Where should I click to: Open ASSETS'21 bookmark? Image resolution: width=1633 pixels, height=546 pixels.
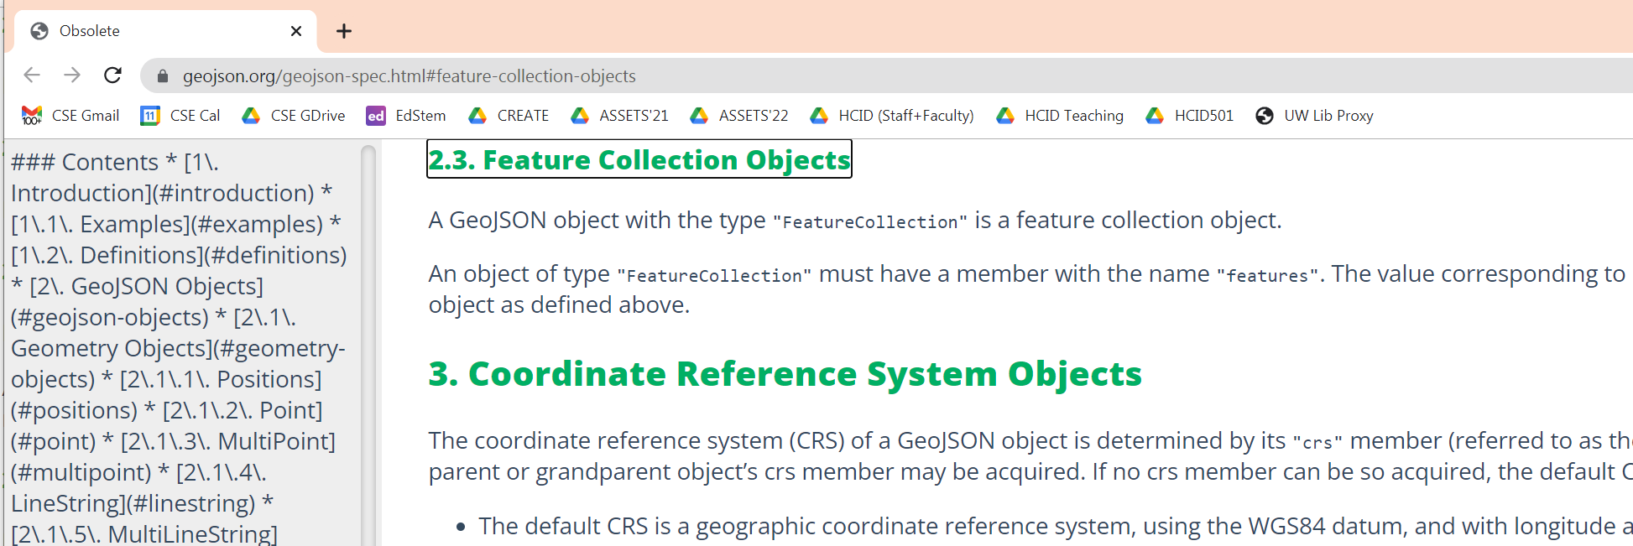[619, 116]
